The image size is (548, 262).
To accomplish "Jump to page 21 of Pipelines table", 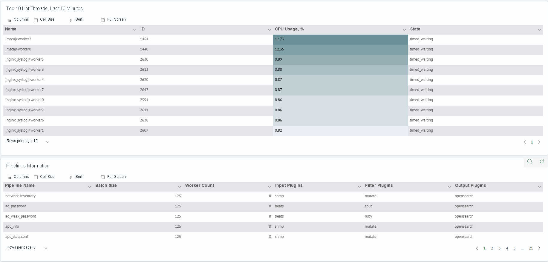I will pos(531,248).
